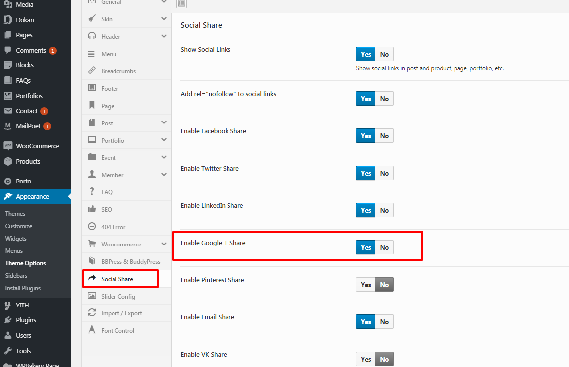Click the Skin paint icon in options panel
Image resolution: width=569 pixels, height=367 pixels.
pos(92,19)
